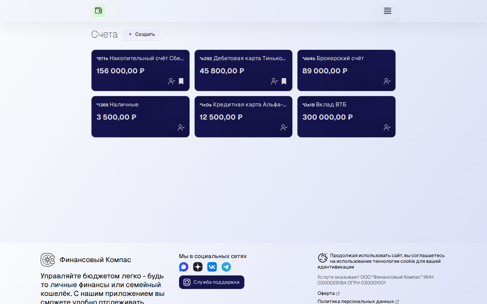
Task: Click the 156 000,00 ₽ balance
Action: click(x=120, y=71)
